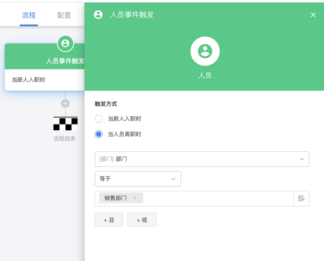Expand the 等于 operator dropdown
This screenshot has height=261, width=324.
138,179
